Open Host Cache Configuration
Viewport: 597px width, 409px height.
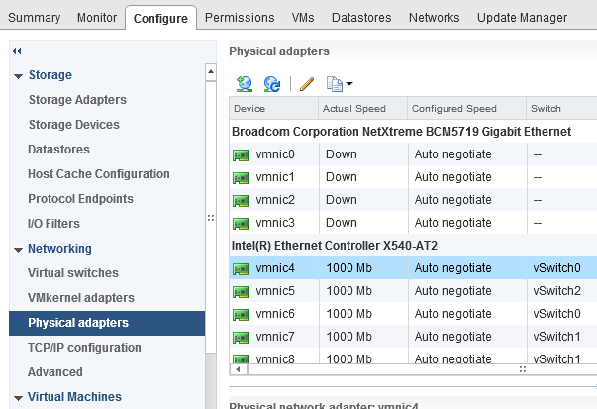99,174
